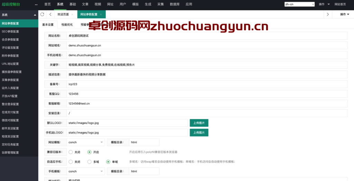Viewport: 354px width, 181px height.
Task: Open 生成 in top navigation
Action: pyautogui.click(x=148, y=4)
